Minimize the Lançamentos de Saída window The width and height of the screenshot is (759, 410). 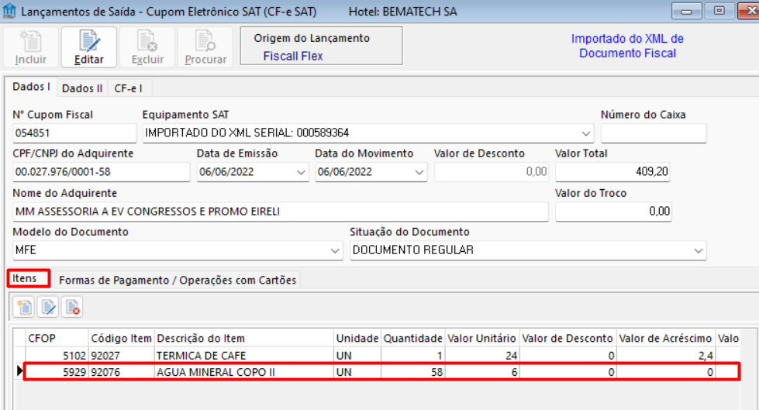click(686, 11)
